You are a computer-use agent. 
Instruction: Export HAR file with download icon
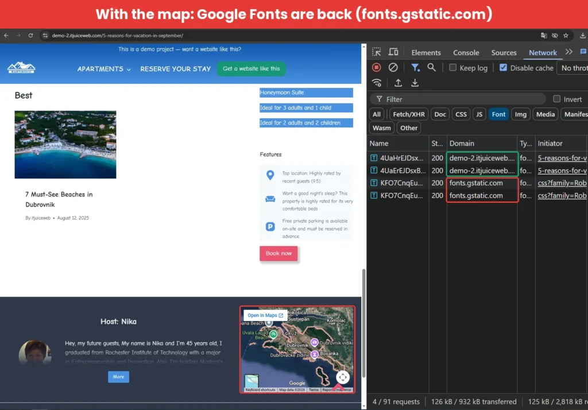point(415,83)
